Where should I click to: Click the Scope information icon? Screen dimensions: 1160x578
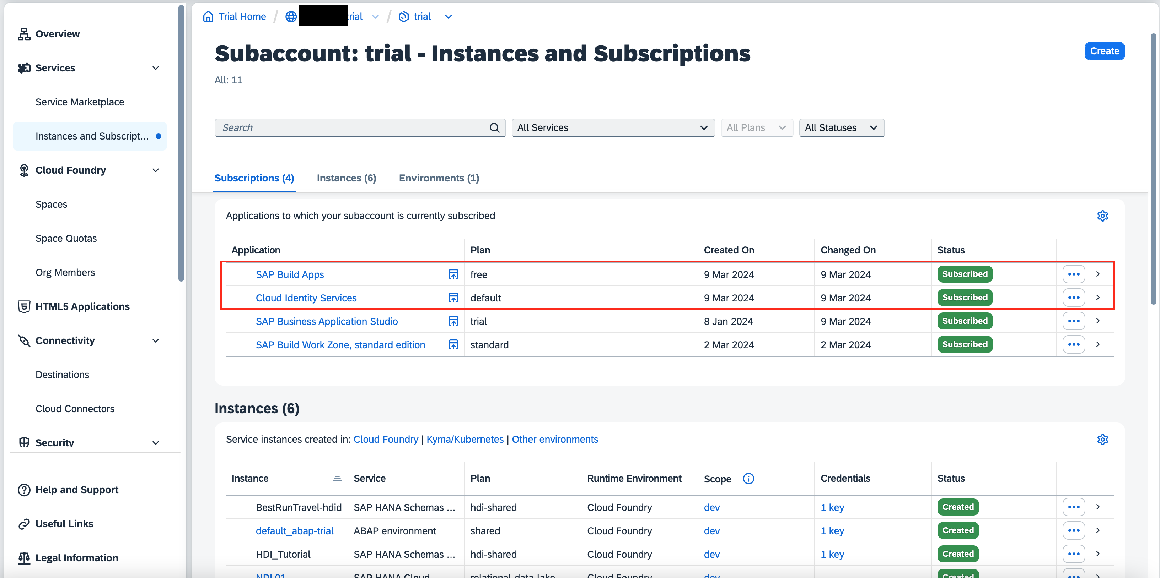pos(748,479)
